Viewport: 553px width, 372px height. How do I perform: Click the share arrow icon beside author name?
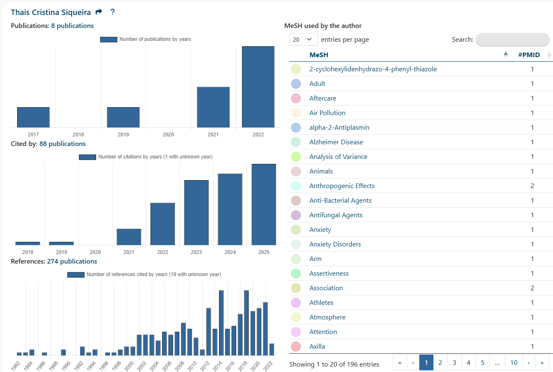[x=99, y=12]
